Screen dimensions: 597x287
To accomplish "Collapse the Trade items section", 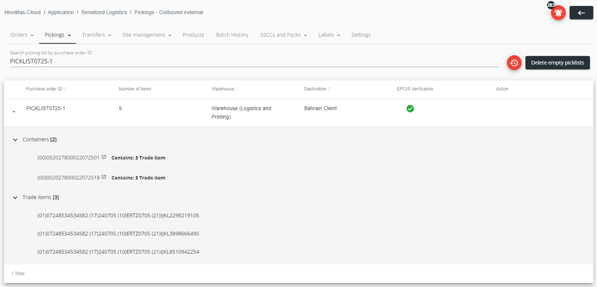I will [15, 198].
